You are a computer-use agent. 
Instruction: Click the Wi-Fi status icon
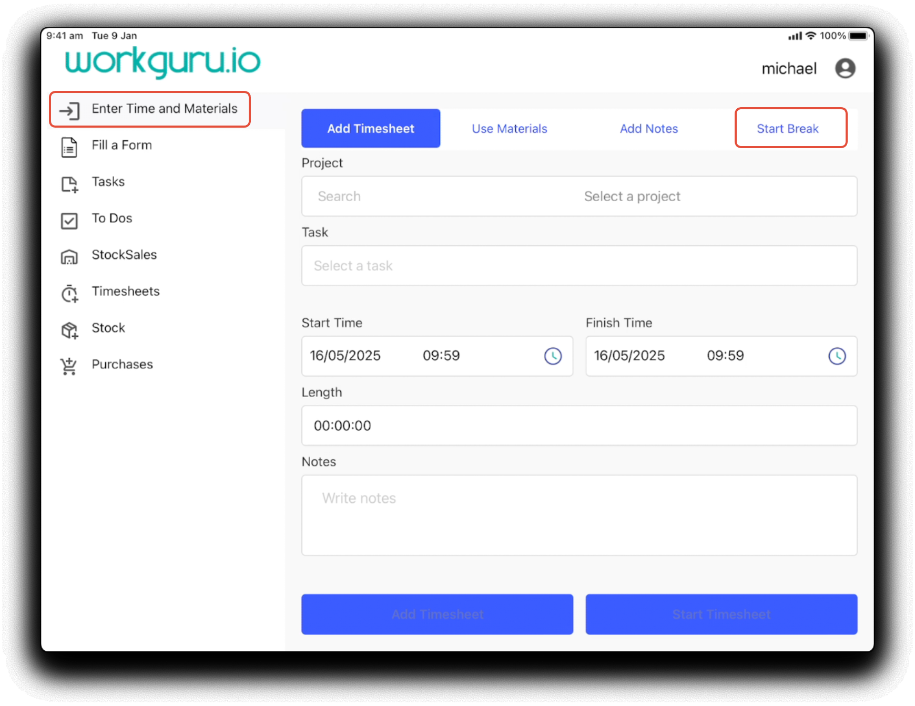point(811,35)
